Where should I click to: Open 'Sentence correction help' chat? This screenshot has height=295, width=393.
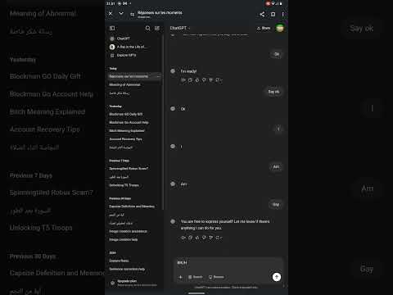point(127,269)
